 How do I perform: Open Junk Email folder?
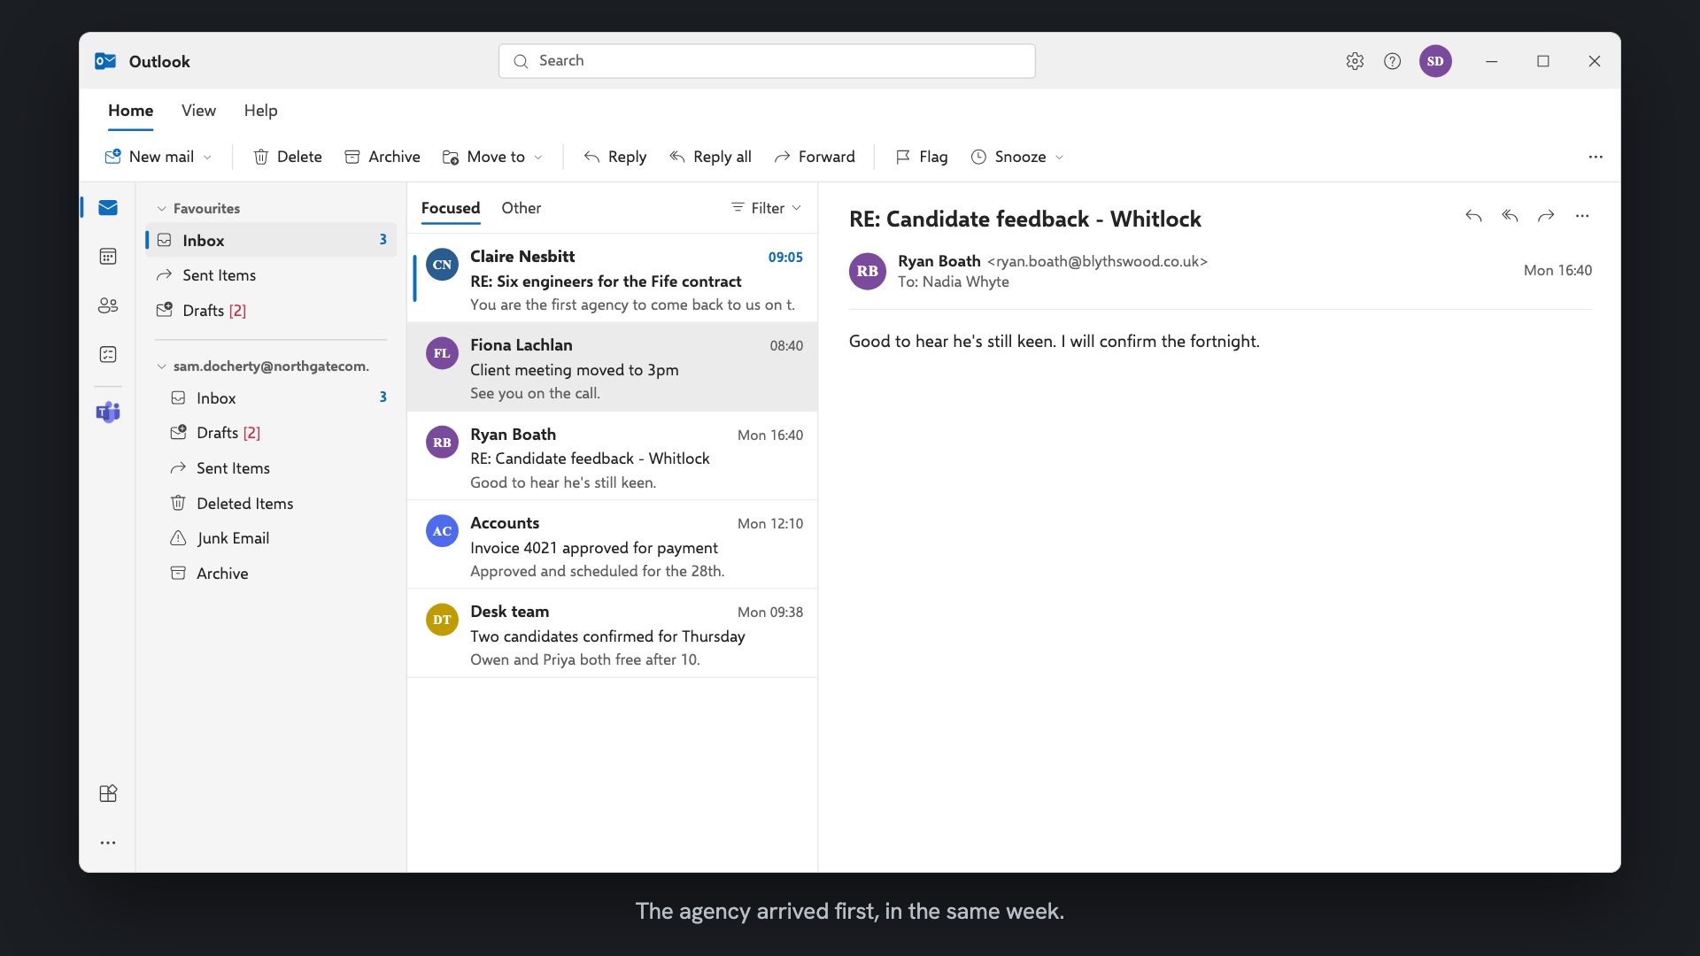click(x=271, y=538)
